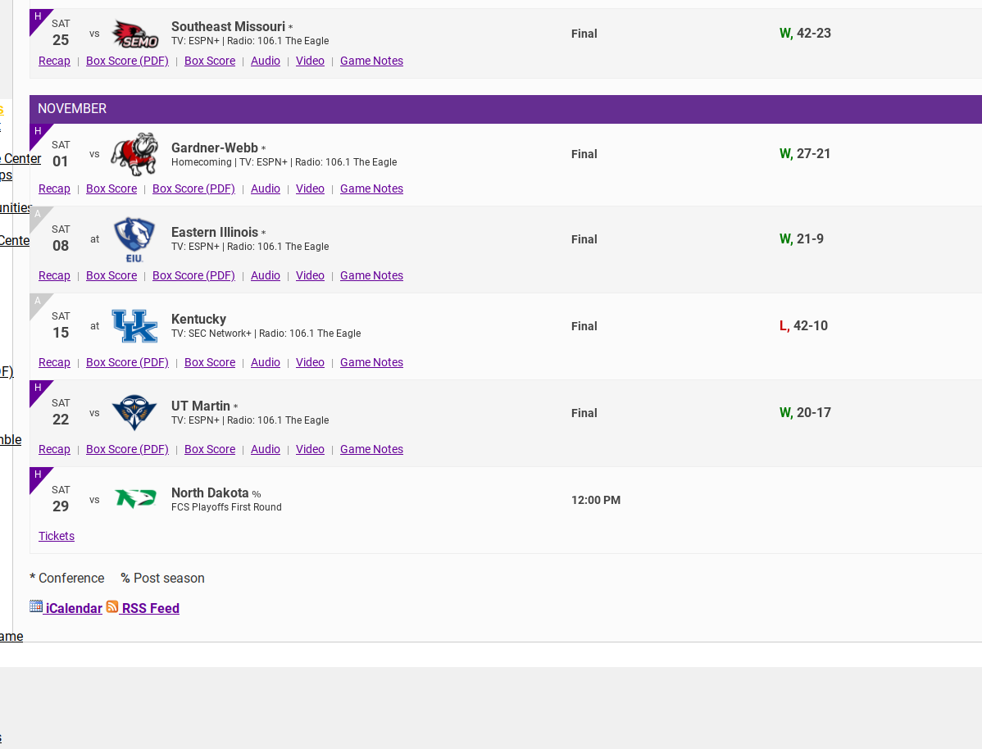Open Box Score (PDF) for UT Martin

(127, 449)
